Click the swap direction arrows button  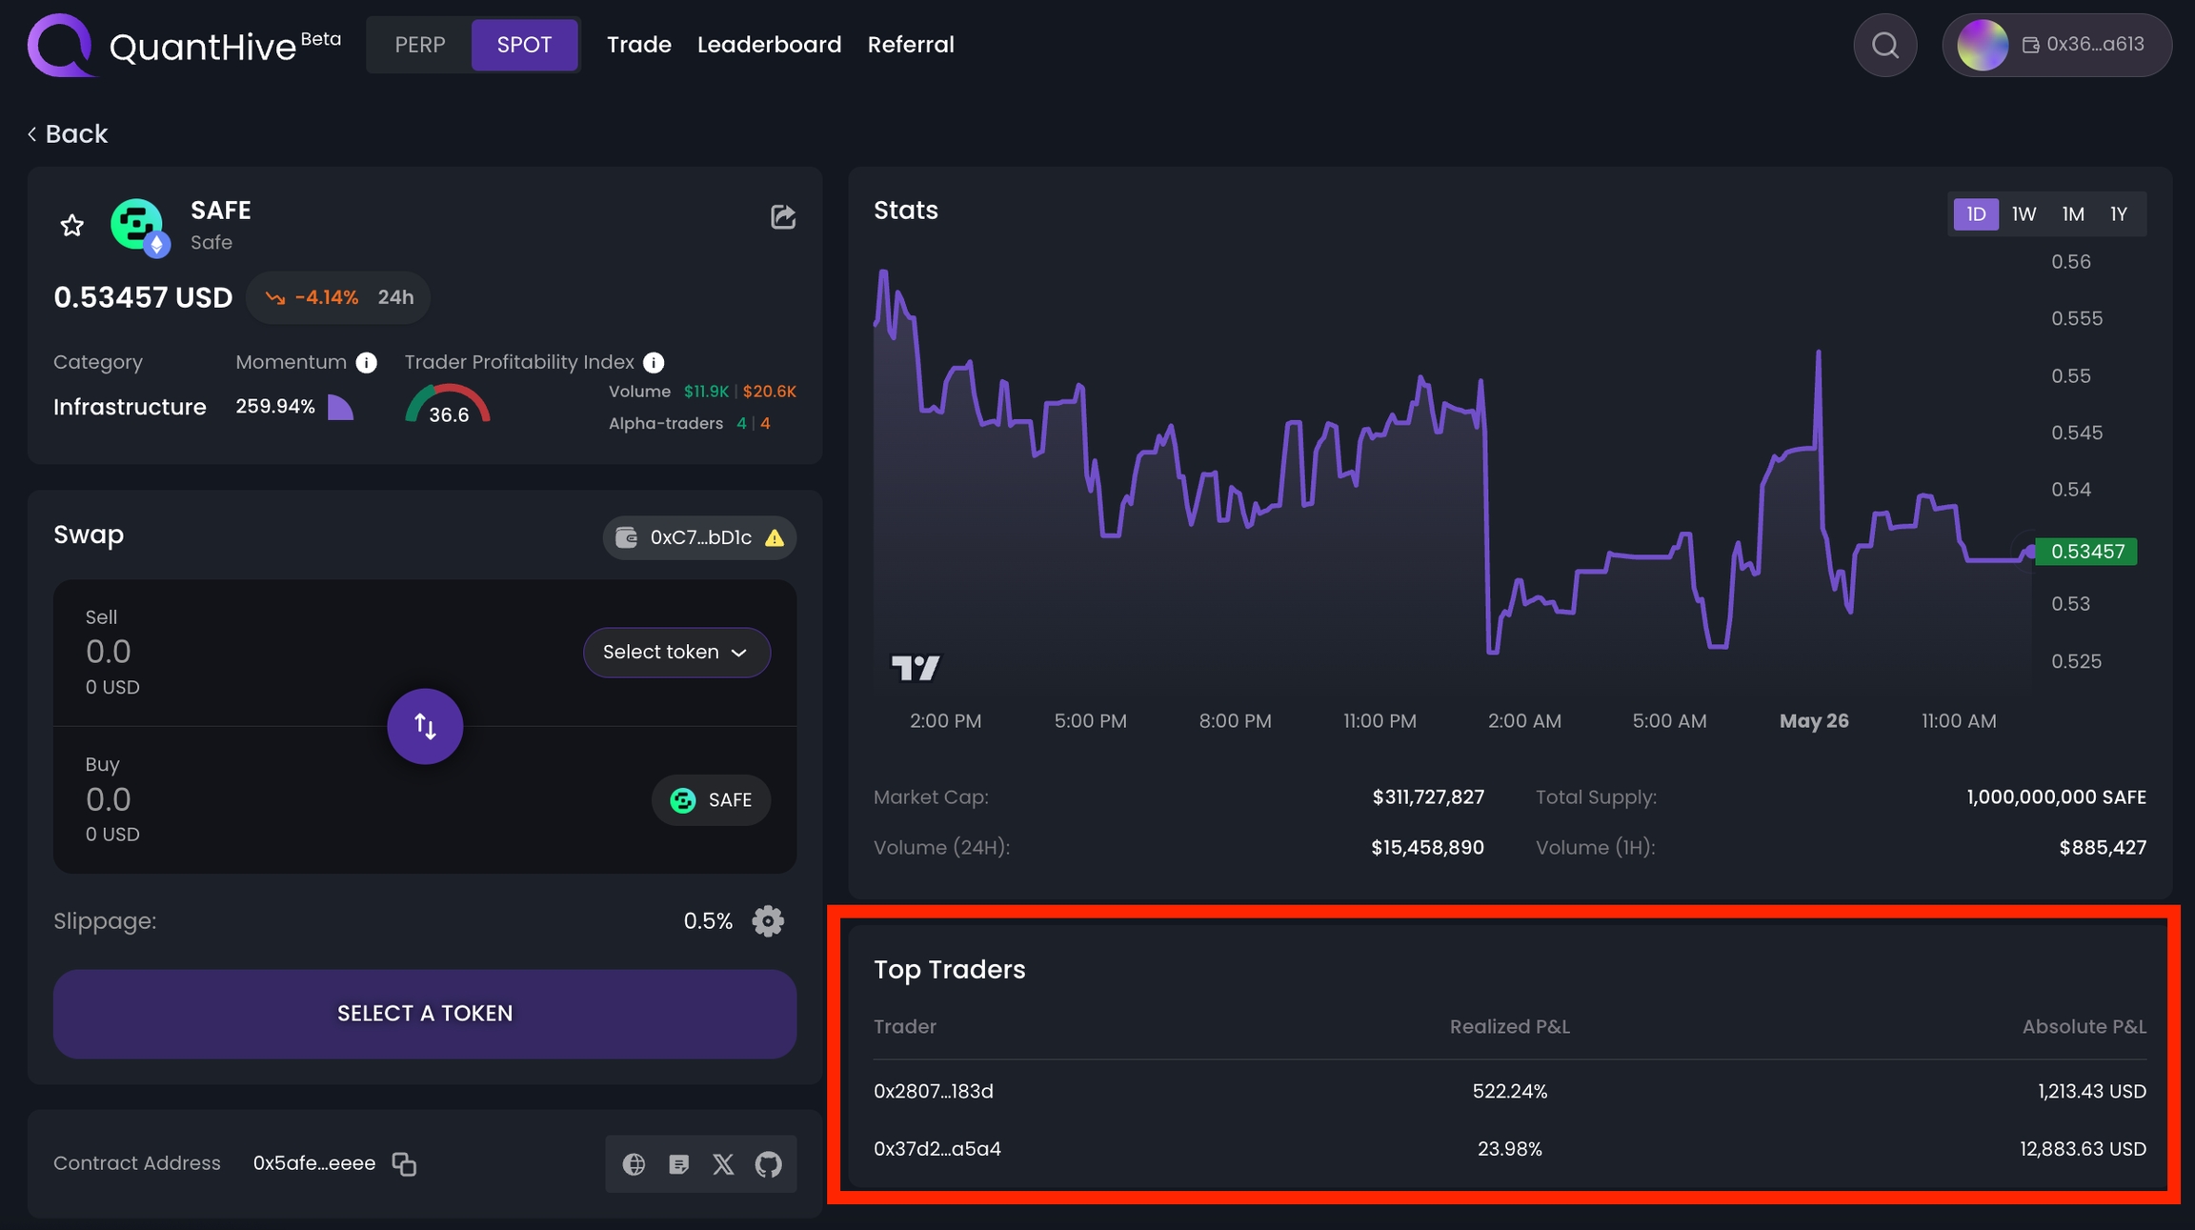[x=425, y=726]
